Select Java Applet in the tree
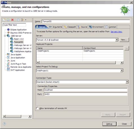 coord(16,55)
